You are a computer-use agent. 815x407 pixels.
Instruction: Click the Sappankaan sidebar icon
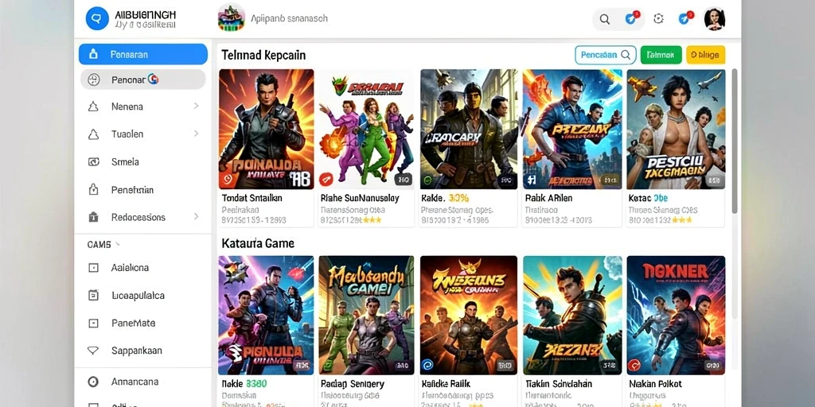(x=93, y=351)
